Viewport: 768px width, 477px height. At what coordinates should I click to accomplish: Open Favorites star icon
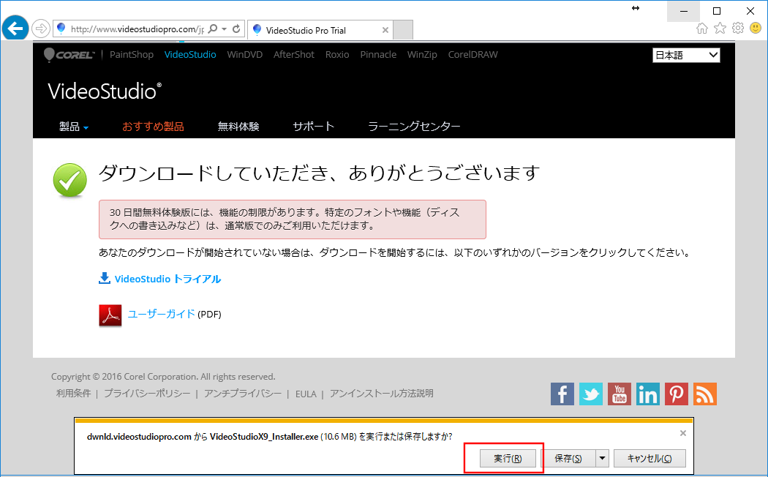tap(720, 29)
